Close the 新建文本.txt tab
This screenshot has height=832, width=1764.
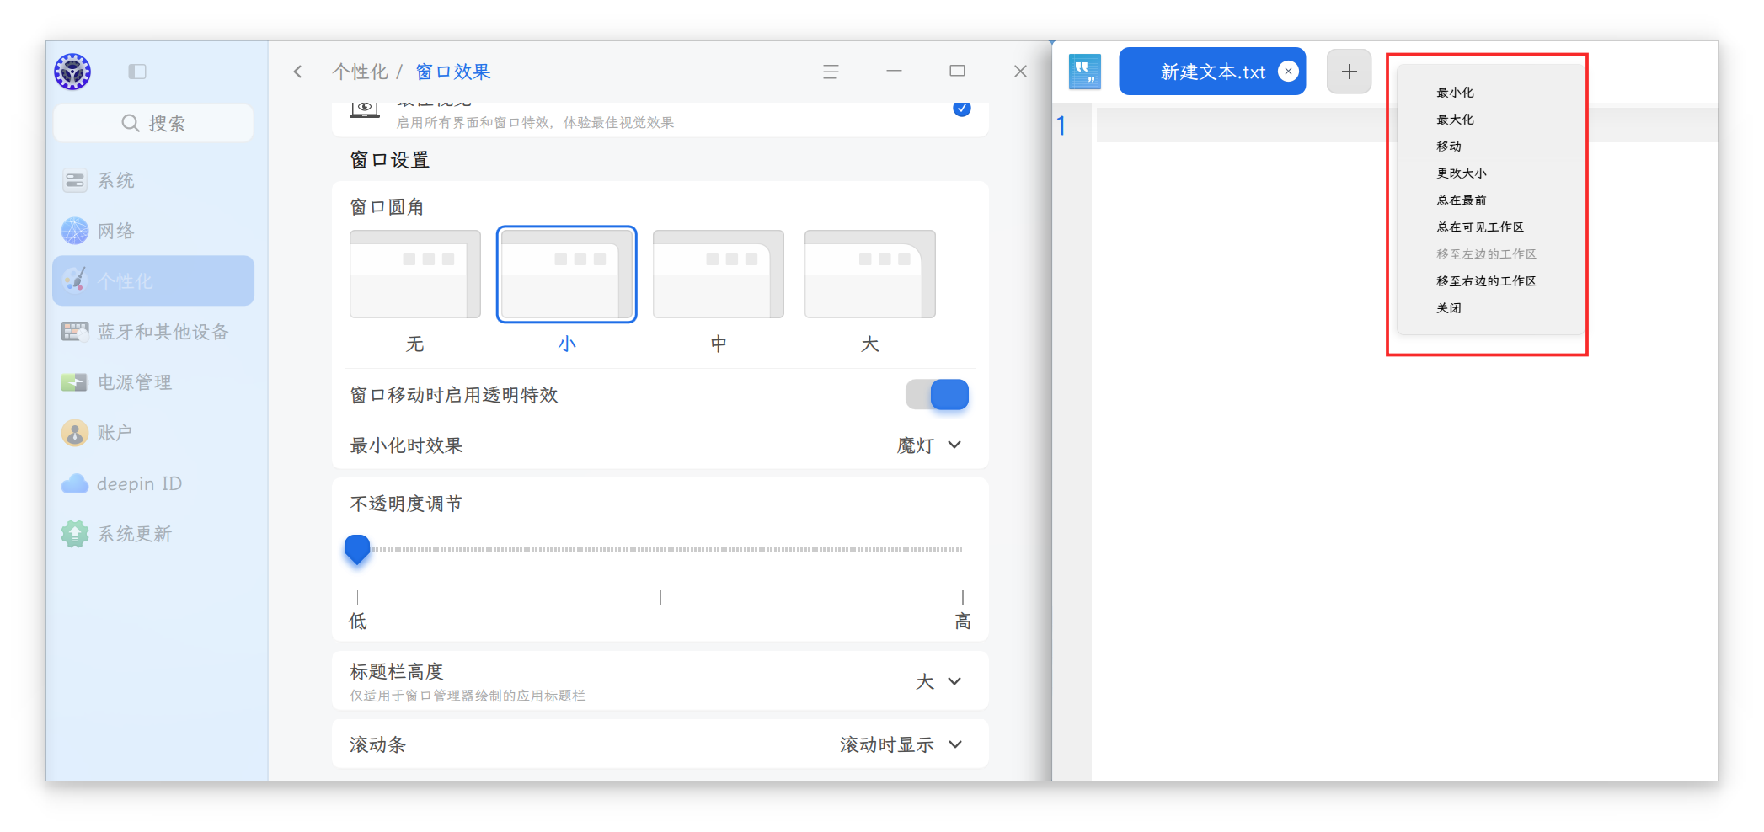click(1288, 72)
